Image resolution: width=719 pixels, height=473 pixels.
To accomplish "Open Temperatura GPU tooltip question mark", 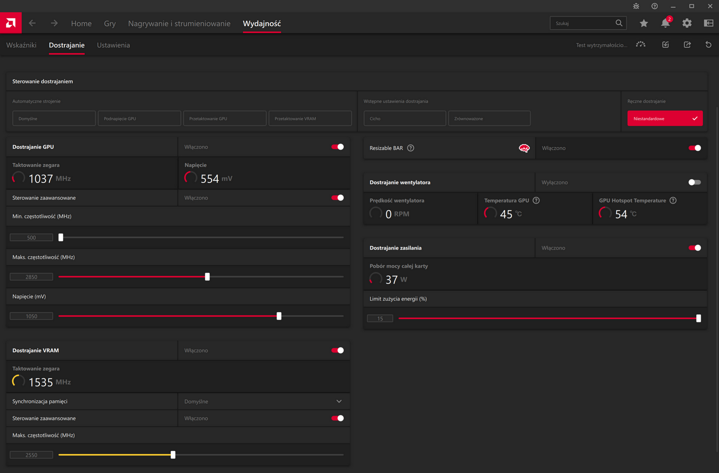I will coord(536,200).
